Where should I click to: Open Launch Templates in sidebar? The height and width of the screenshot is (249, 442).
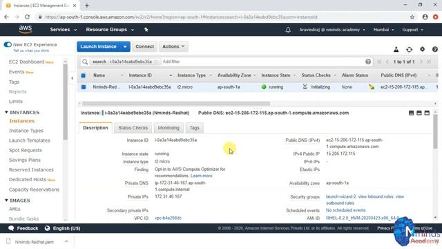pyautogui.click(x=29, y=140)
